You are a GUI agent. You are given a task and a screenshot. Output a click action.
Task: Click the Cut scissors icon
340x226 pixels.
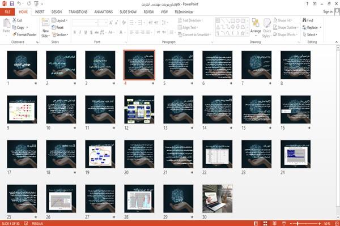14,20
